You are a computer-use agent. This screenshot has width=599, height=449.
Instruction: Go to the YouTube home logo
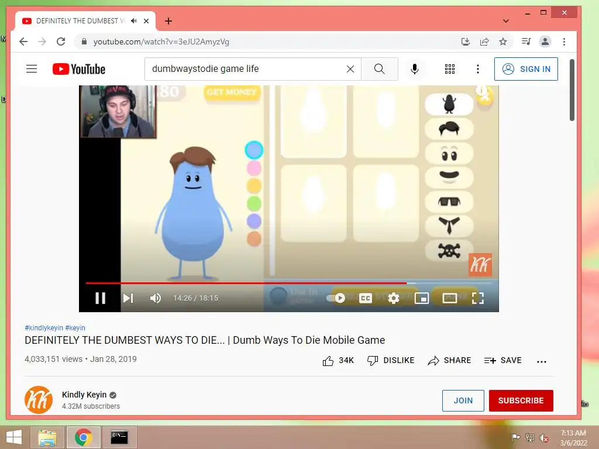point(79,69)
